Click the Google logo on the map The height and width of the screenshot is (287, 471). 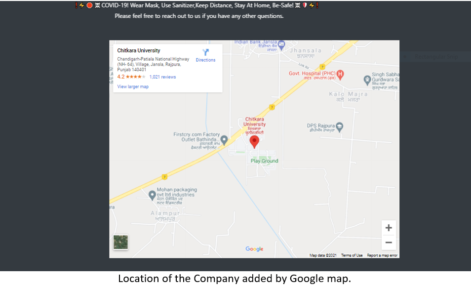(x=254, y=249)
